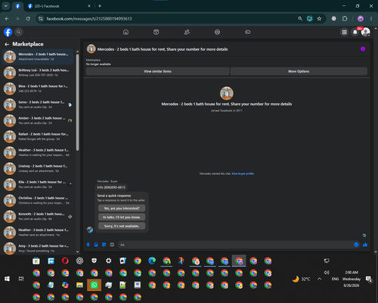Screen dimensions: 378x303
Task: Switch to the pinned Facebook tab
Action: pyautogui.click(x=17, y=6)
